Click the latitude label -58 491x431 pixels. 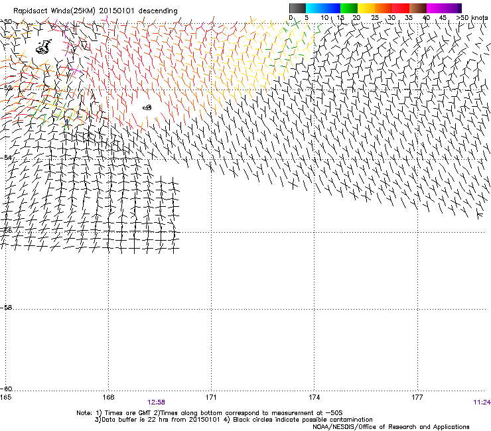click(6, 308)
